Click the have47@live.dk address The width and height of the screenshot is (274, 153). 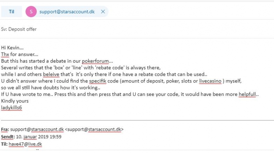(x=25, y=144)
